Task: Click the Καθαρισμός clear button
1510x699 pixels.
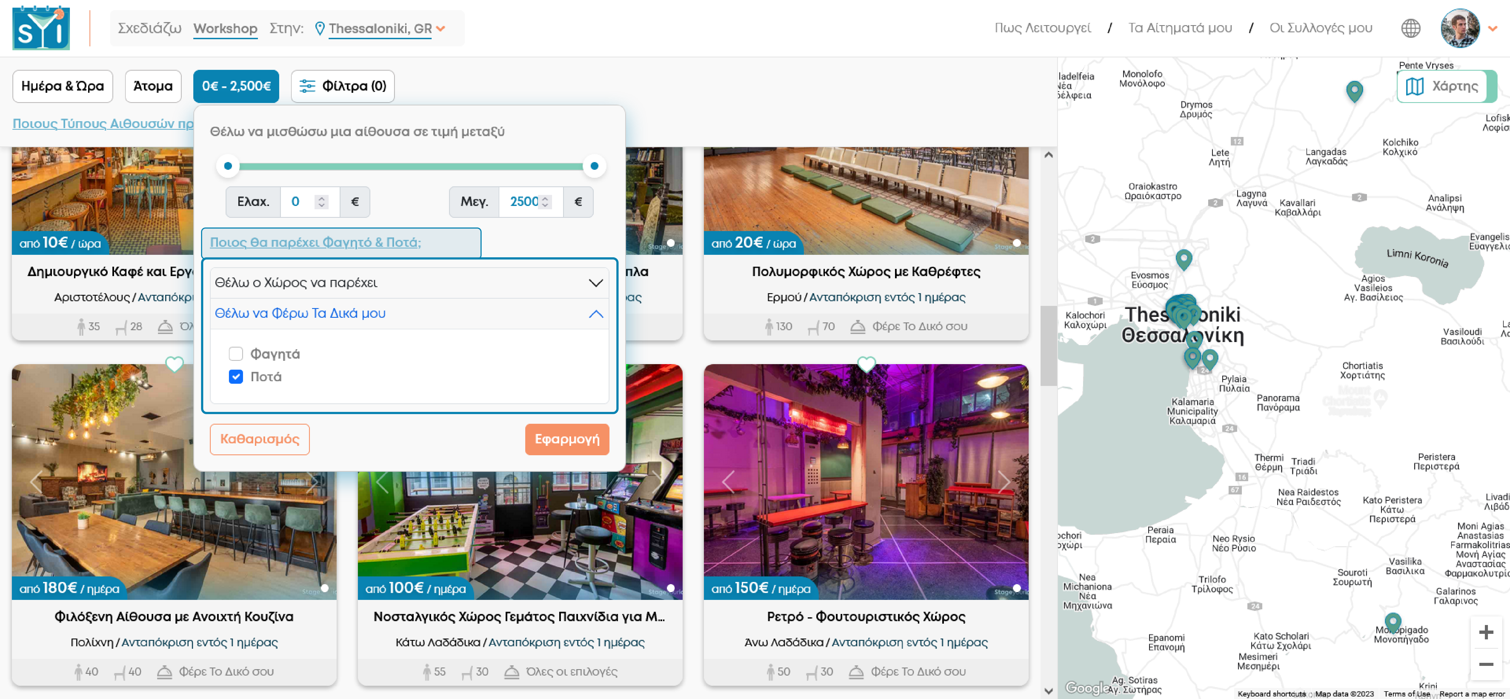Action: coord(259,439)
